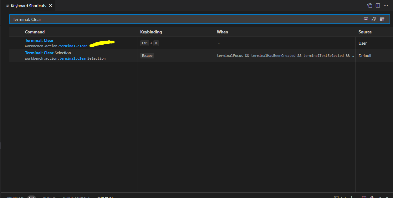
Task: Clear the keybindings search input
Action: pyautogui.click(x=382, y=19)
